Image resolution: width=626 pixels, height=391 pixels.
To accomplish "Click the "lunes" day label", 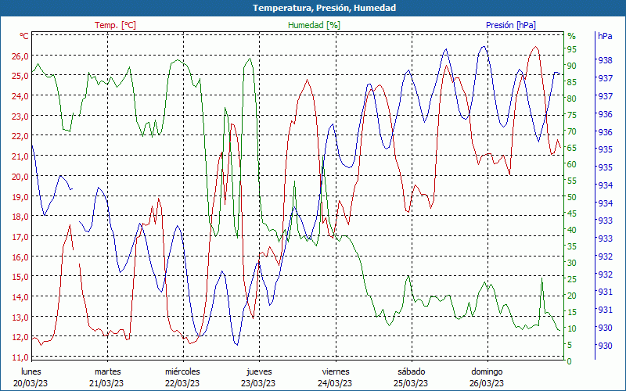I will 31,371.
